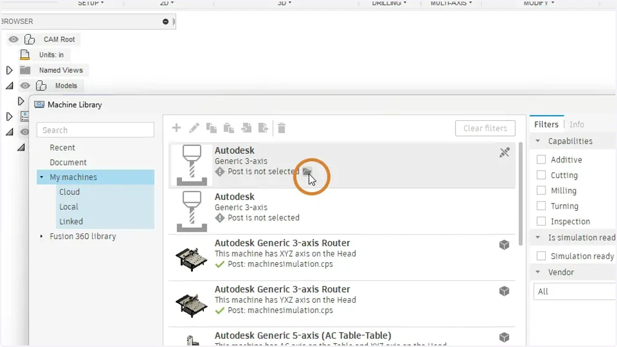Open the MODIFY ribbon menu
This screenshot has width=617, height=347.
(x=539, y=3)
